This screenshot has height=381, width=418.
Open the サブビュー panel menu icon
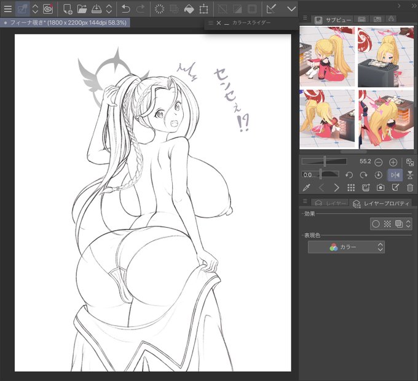pyautogui.click(x=306, y=18)
